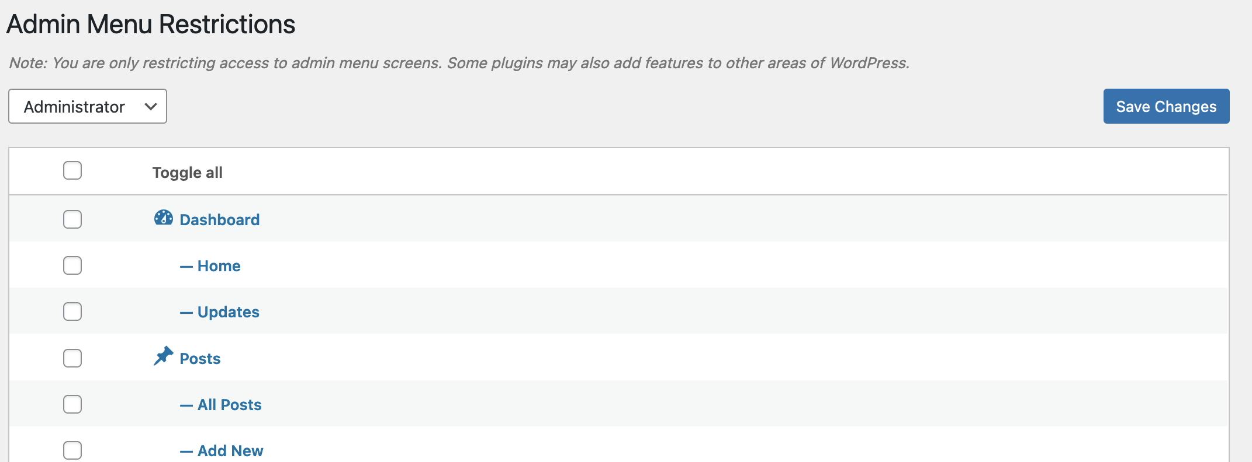Screen dimensions: 1252x462
Task: Check the restriction box for Home
Action: 72,265
